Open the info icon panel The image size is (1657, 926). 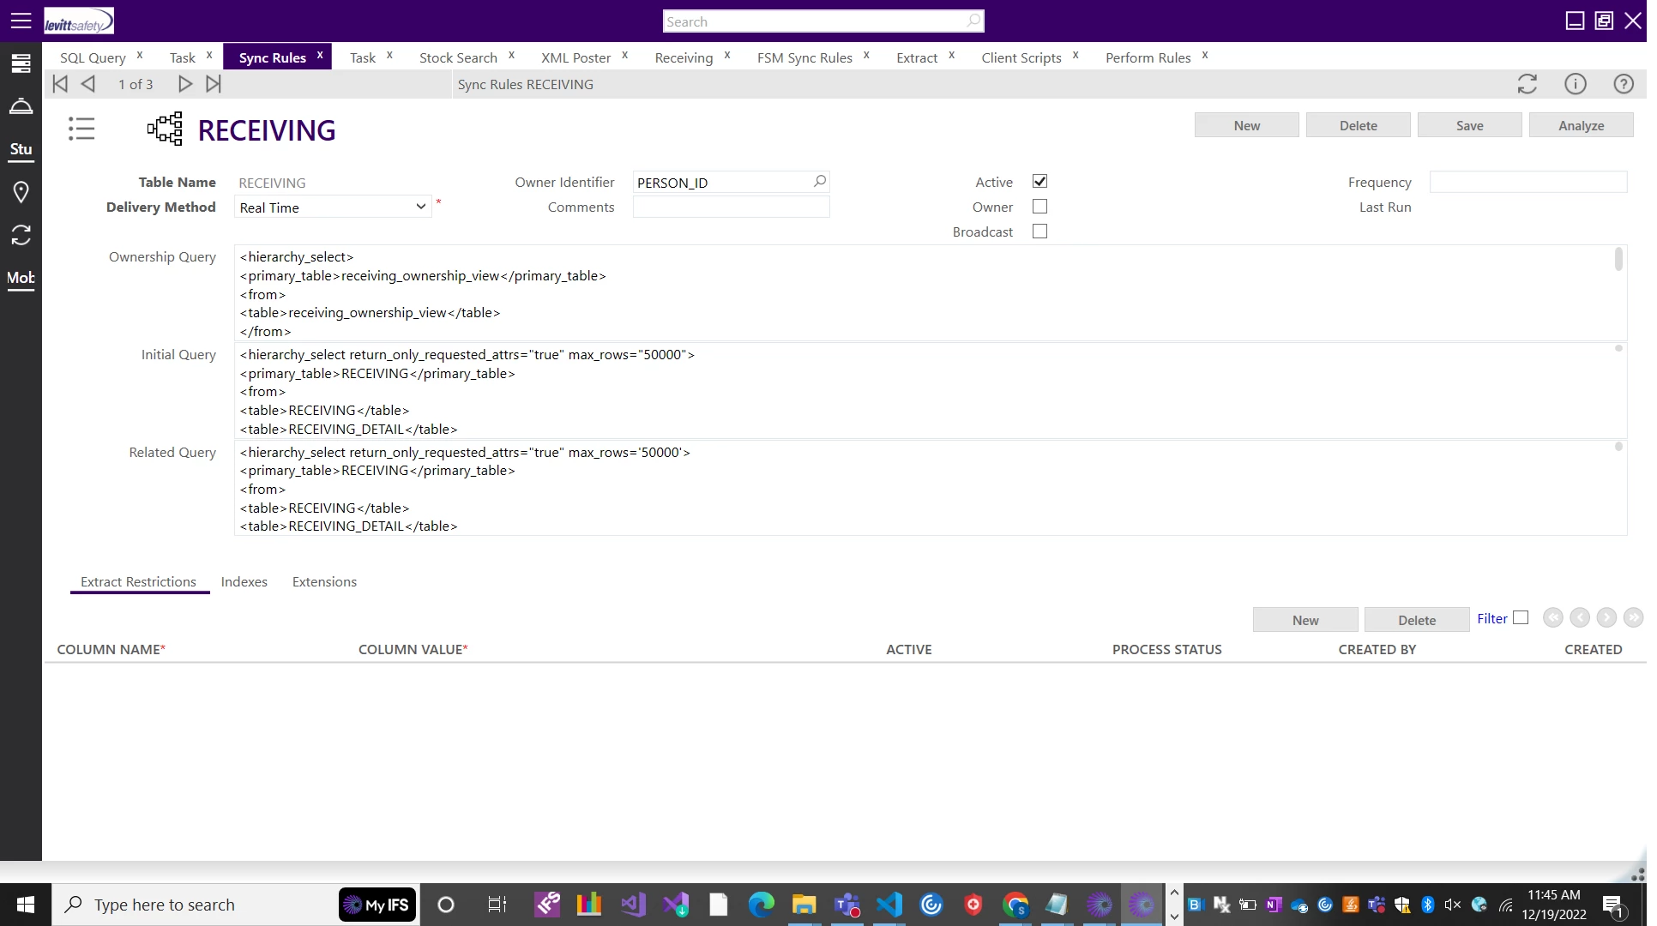coord(1575,84)
